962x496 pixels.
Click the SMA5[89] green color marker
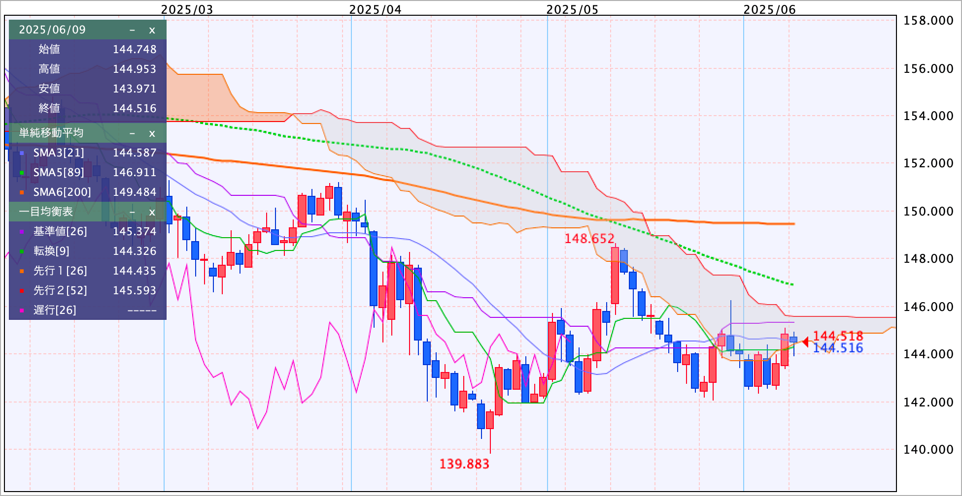[22, 173]
